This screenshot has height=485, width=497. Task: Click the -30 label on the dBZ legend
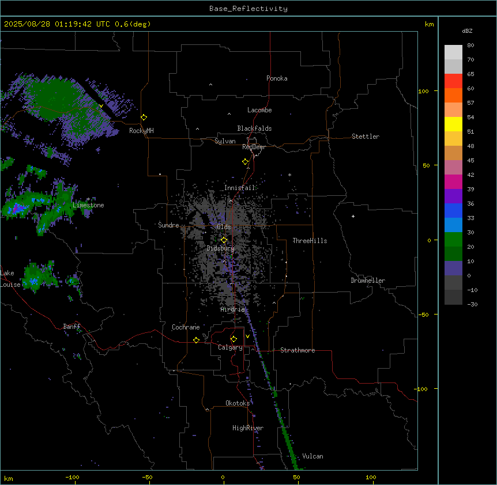coord(472,305)
